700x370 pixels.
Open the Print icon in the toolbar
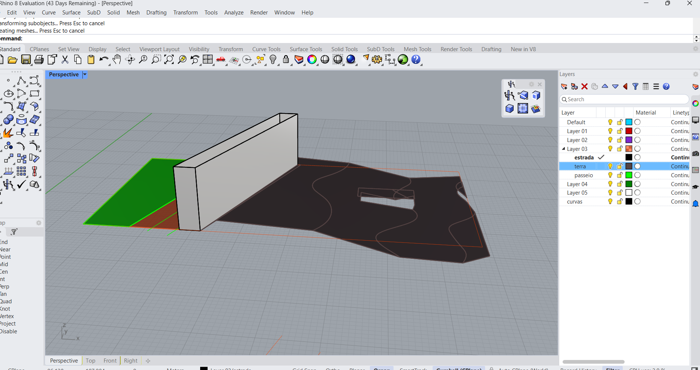(x=39, y=60)
